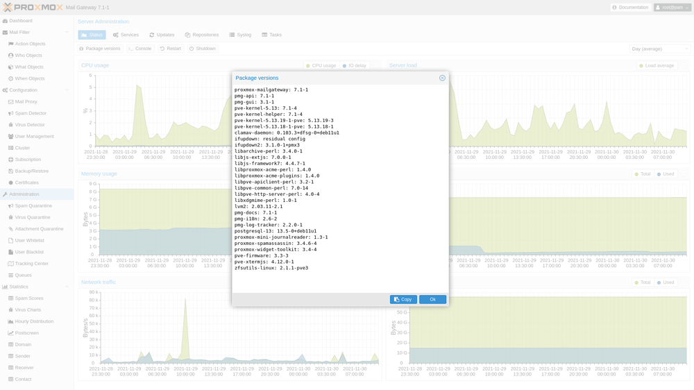Click the Hourly Distribution chart icon
Viewport: 694px width, 390px height.
[x=10, y=321]
